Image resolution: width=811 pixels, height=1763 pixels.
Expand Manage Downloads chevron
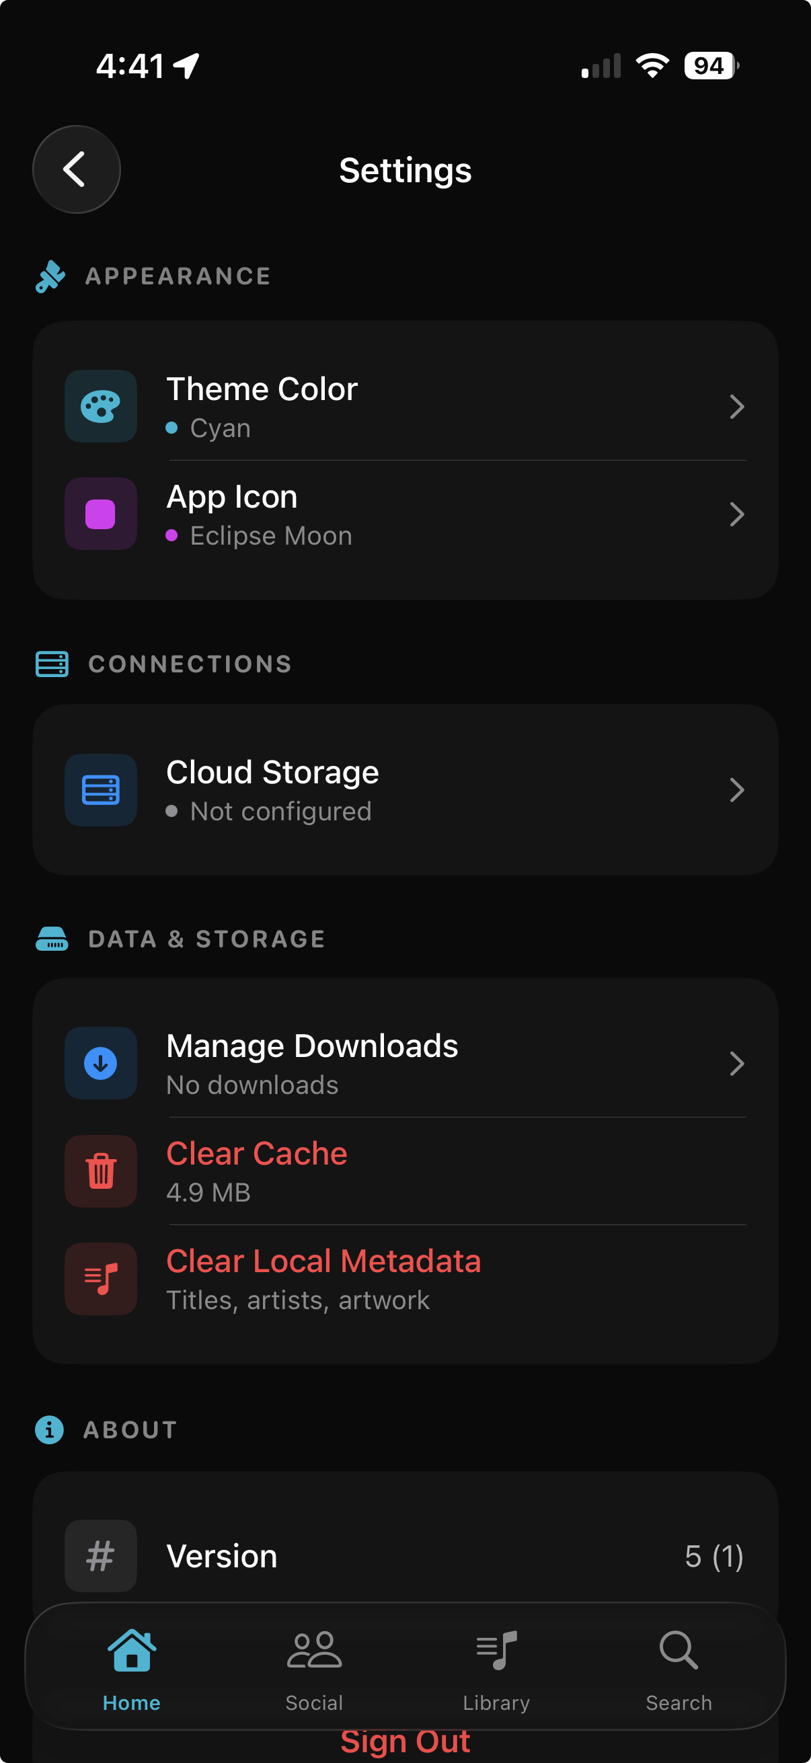click(x=736, y=1063)
